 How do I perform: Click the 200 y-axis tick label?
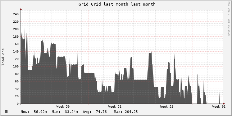[x=16, y=29]
